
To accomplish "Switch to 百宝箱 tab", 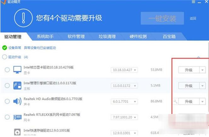I will coord(169,36).
